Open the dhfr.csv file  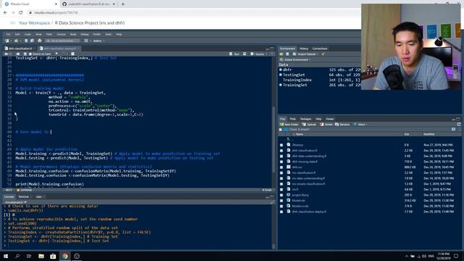297,167
